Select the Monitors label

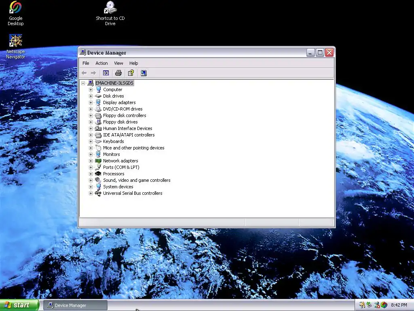tap(112, 154)
